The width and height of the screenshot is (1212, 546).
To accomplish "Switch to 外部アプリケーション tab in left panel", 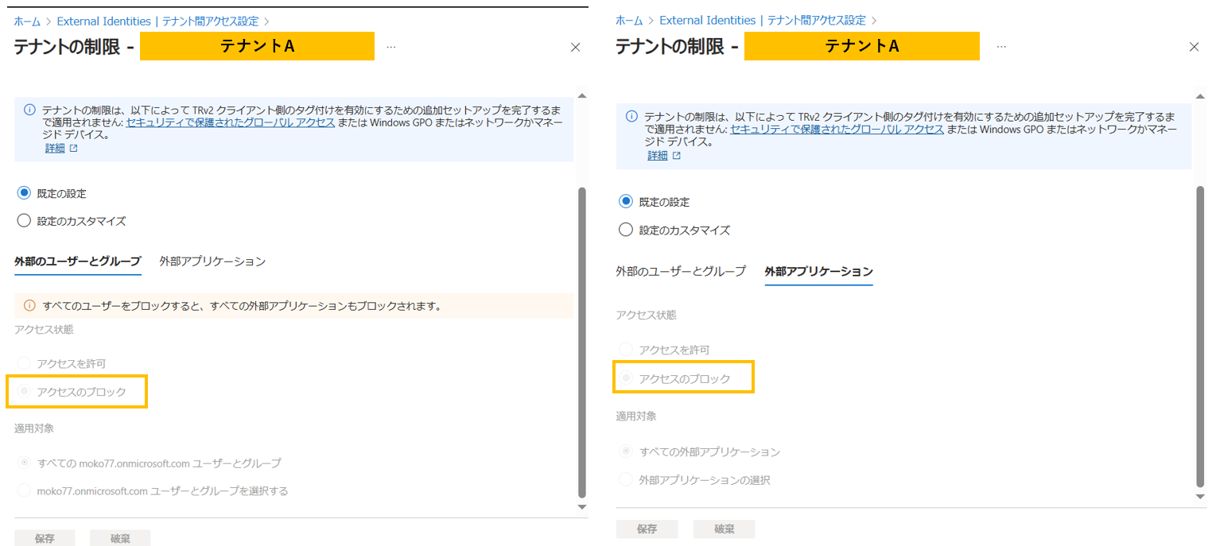I will coord(212,261).
